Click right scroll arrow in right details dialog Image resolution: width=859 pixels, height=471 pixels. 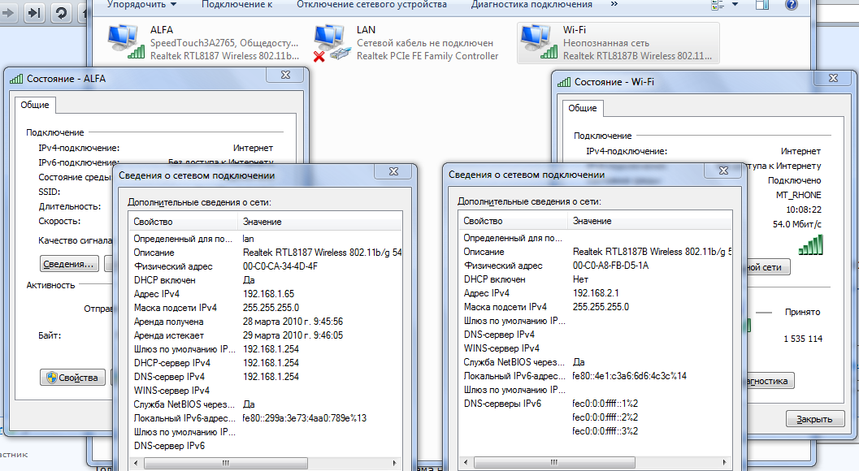[x=724, y=462]
